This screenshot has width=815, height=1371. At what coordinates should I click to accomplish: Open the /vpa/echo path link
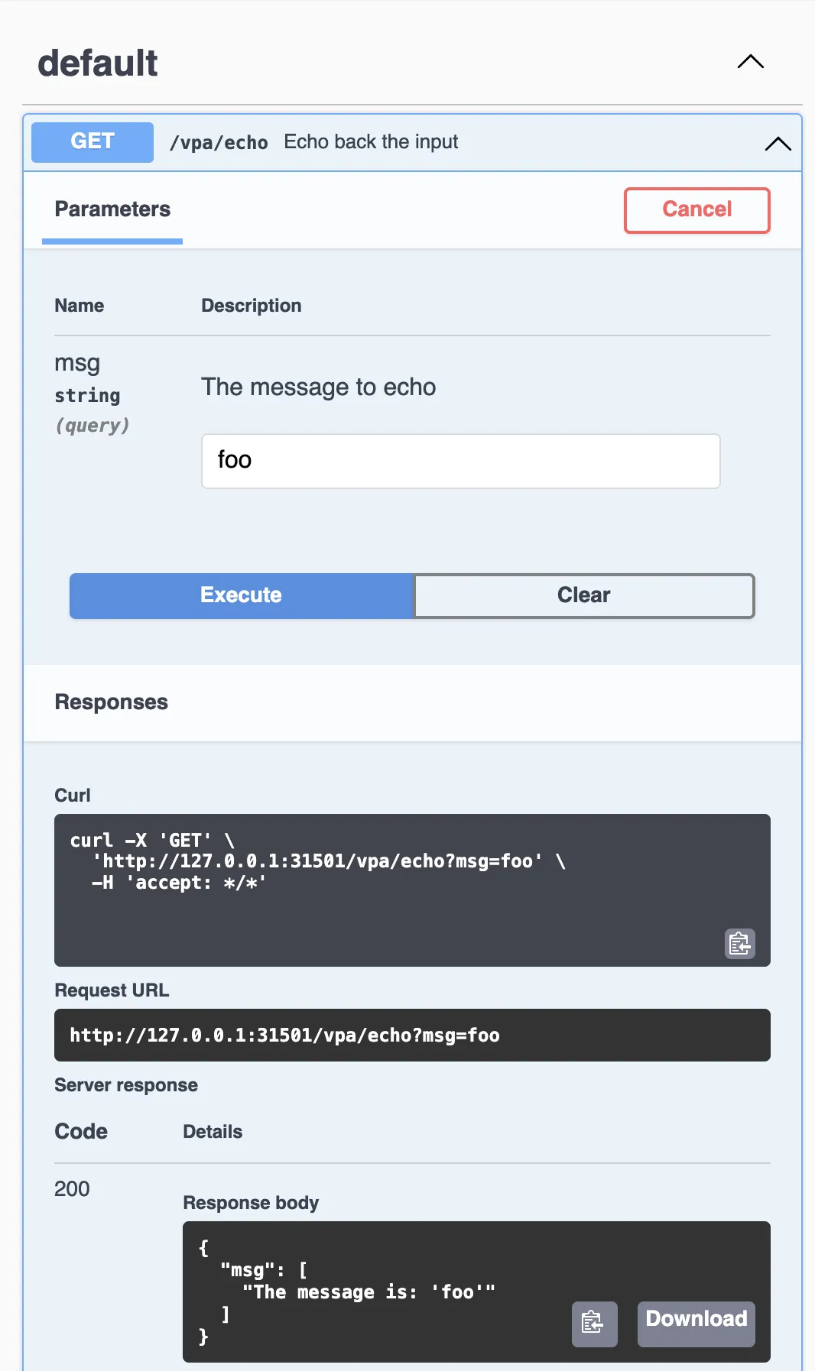(x=219, y=143)
